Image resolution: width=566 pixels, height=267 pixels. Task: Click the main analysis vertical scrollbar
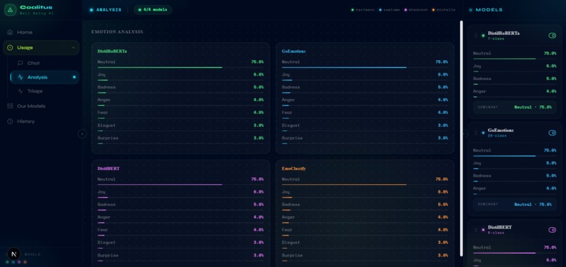461,138
